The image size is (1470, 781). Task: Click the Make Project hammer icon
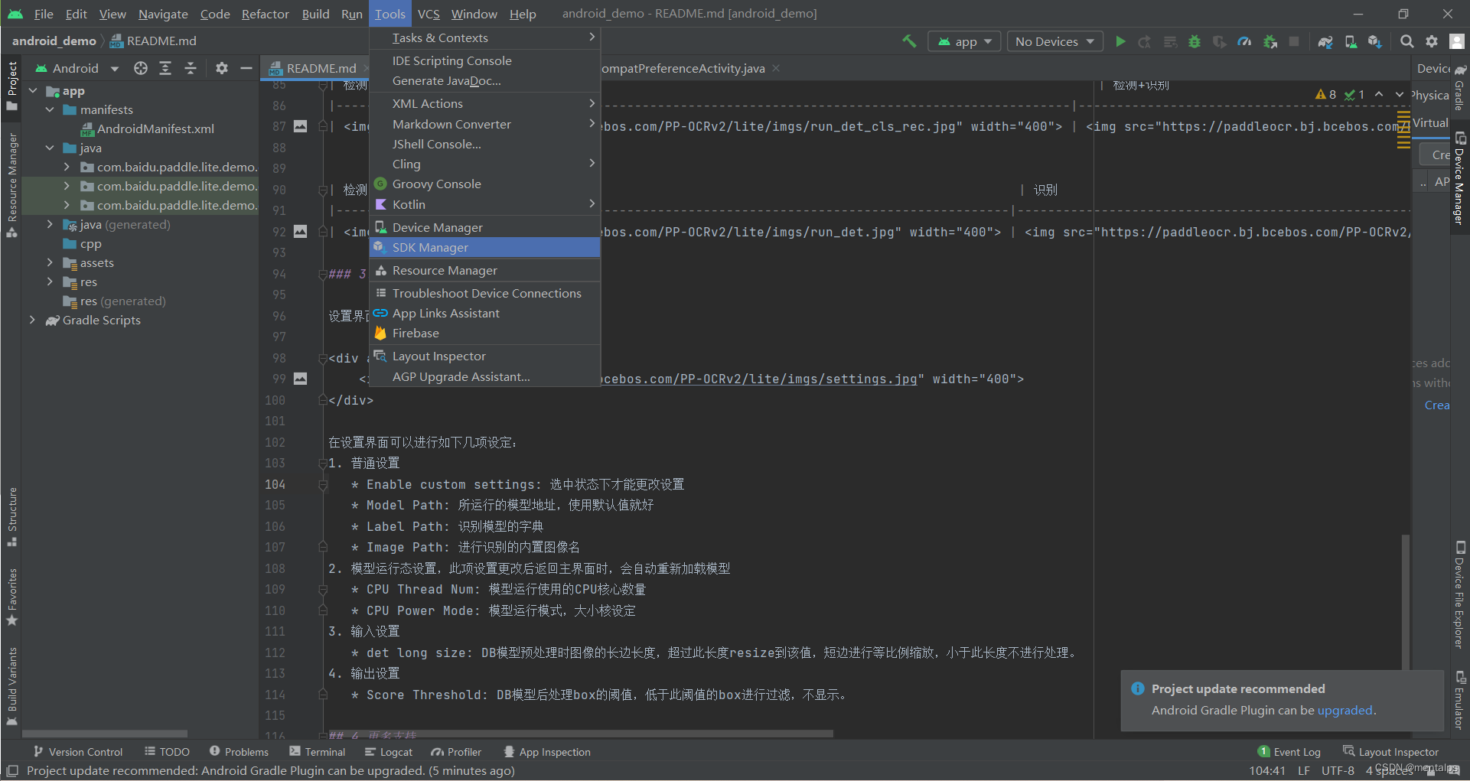point(909,41)
